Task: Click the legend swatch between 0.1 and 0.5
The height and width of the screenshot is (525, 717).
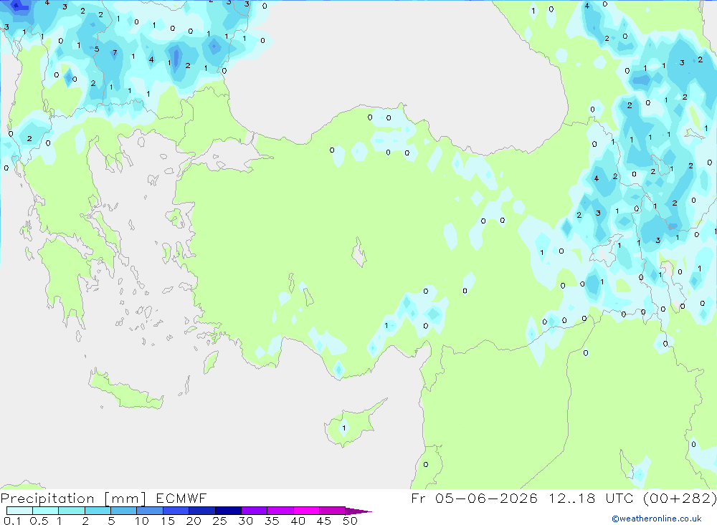Action: pos(19,511)
